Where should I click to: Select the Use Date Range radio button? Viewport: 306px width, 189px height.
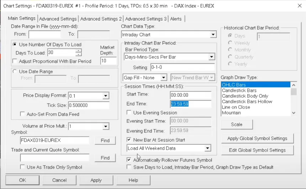tap(15, 72)
